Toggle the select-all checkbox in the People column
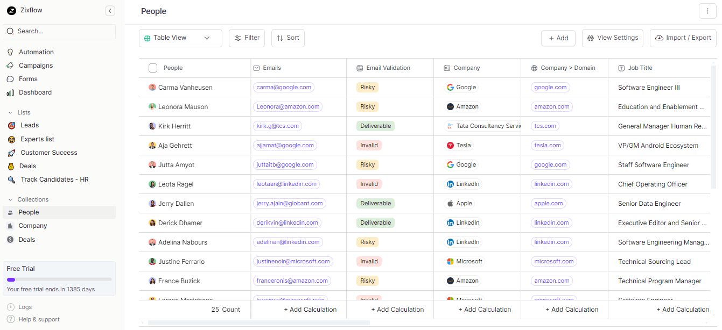This screenshot has height=330, width=722. click(x=152, y=68)
